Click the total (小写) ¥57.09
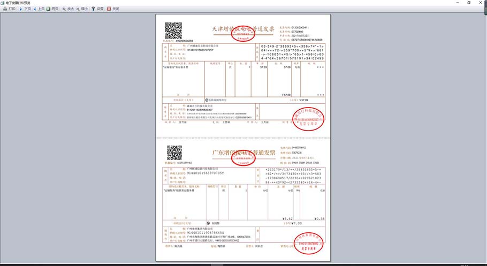The width and height of the screenshot is (487, 266). click(x=304, y=101)
